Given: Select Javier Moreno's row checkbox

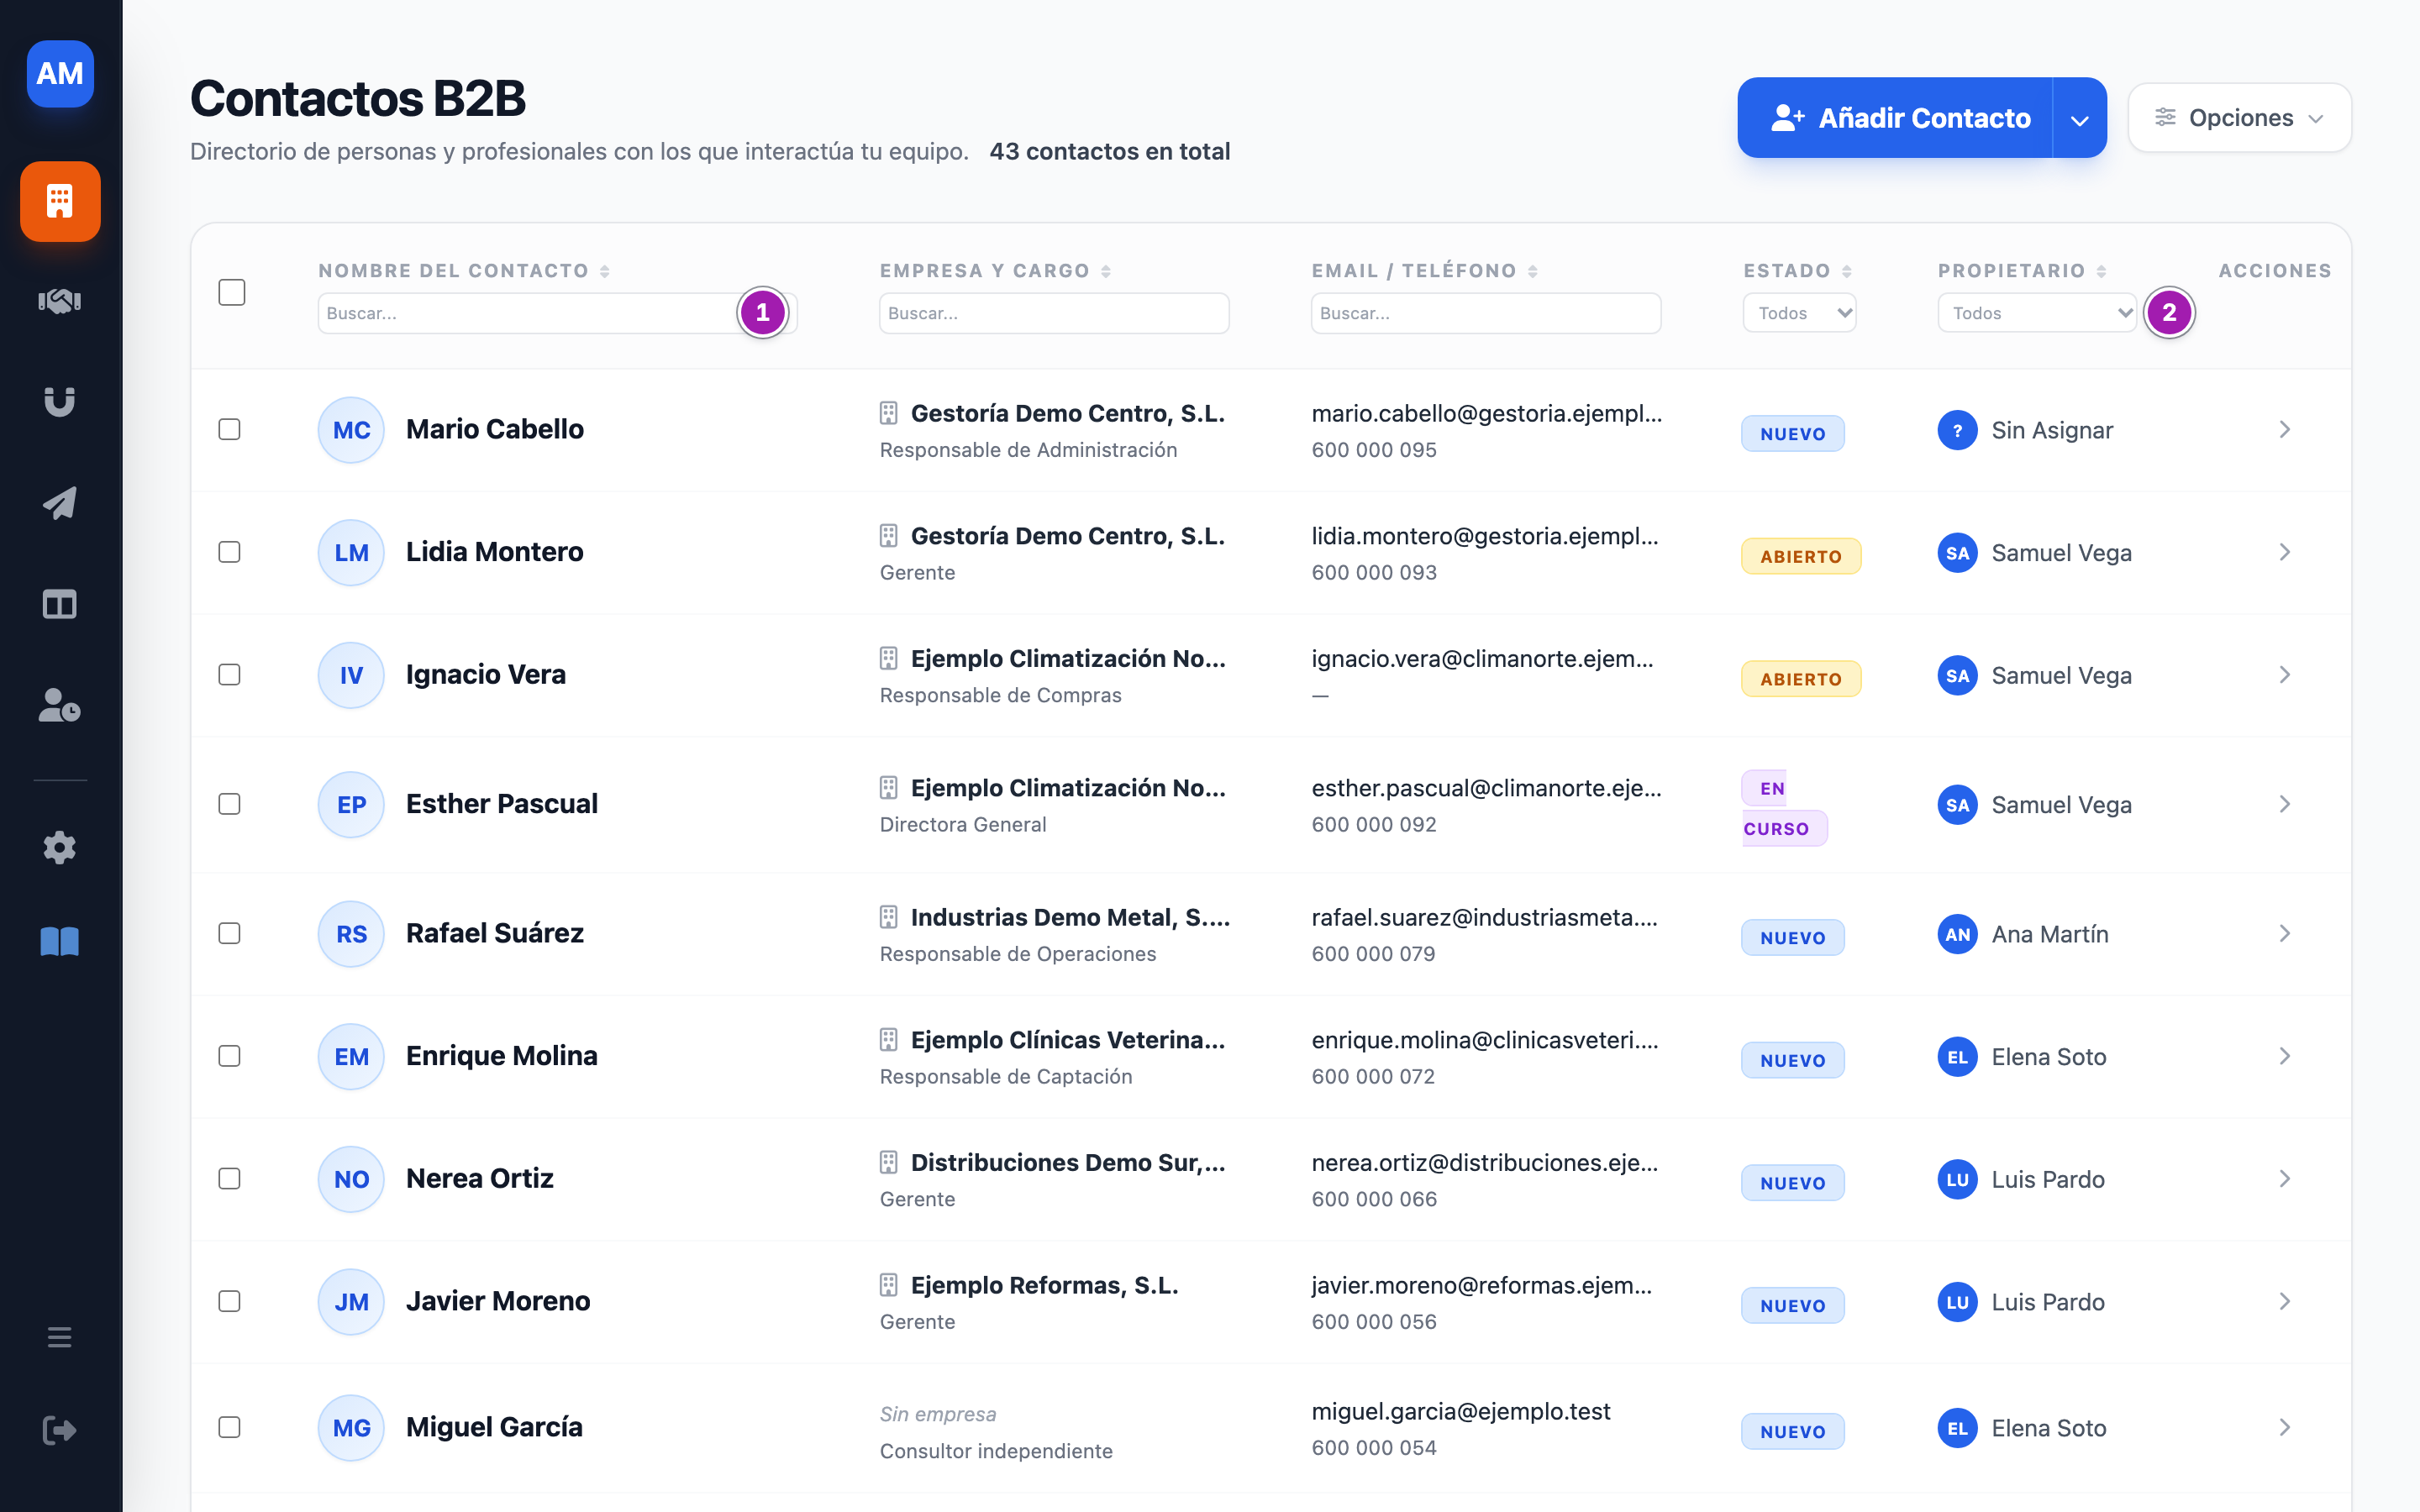Looking at the screenshot, I should click(x=230, y=1301).
